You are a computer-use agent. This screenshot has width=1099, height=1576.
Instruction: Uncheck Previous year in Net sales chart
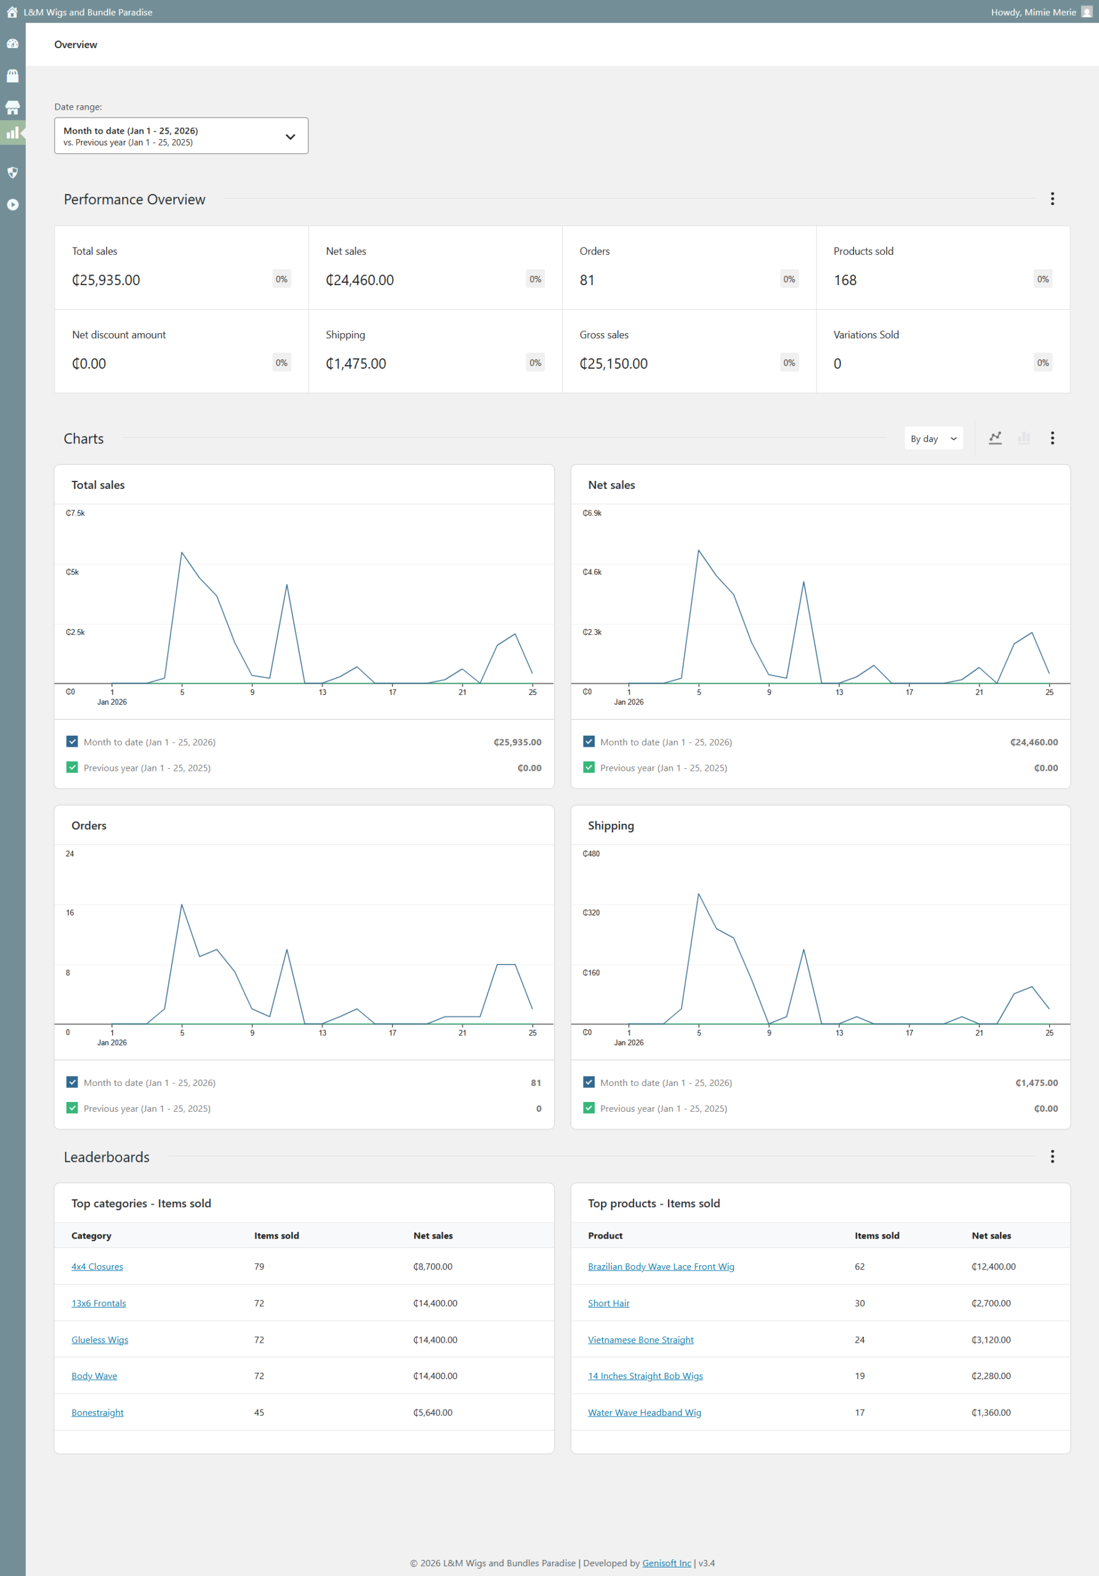pyautogui.click(x=588, y=768)
